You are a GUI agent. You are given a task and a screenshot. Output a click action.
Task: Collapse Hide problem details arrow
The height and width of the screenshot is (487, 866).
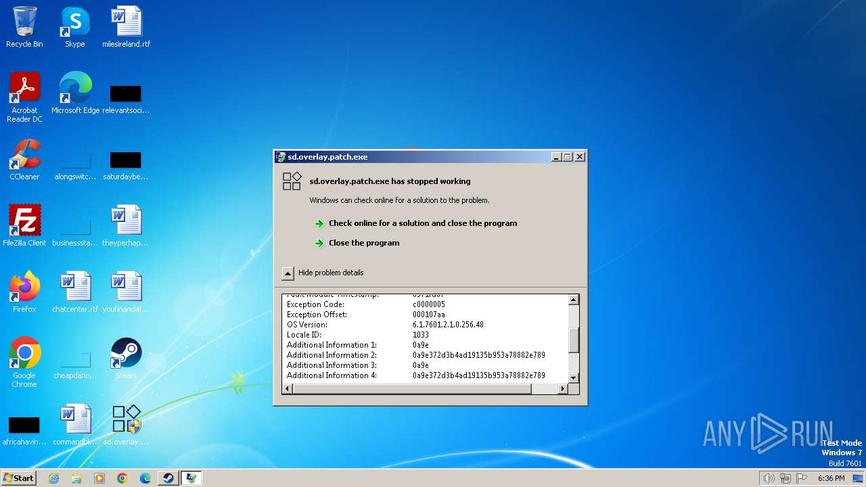288,273
